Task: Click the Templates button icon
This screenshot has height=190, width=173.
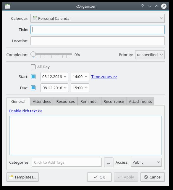Action: coord(11,177)
